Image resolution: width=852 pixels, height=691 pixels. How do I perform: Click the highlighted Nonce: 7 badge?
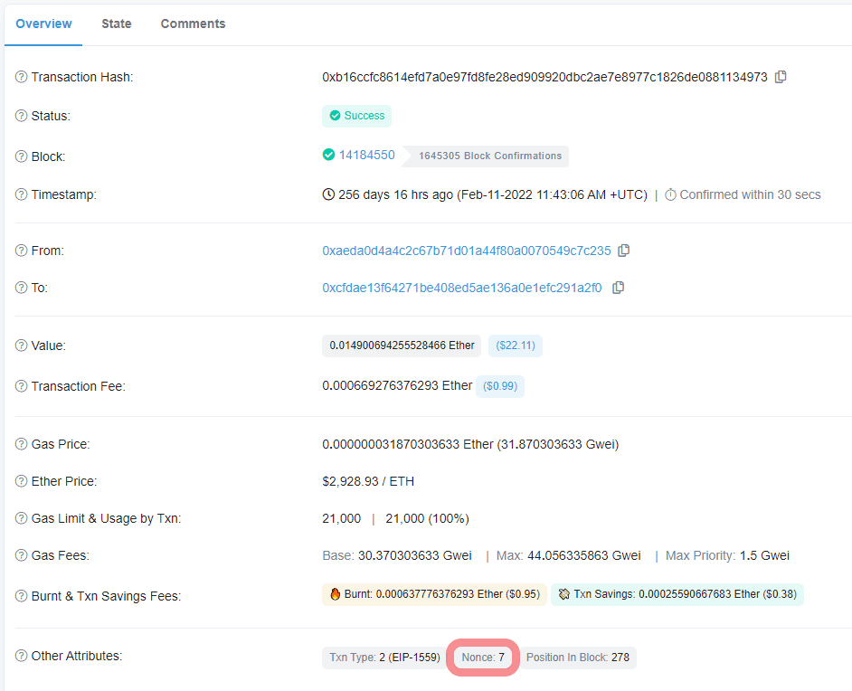[x=483, y=658]
